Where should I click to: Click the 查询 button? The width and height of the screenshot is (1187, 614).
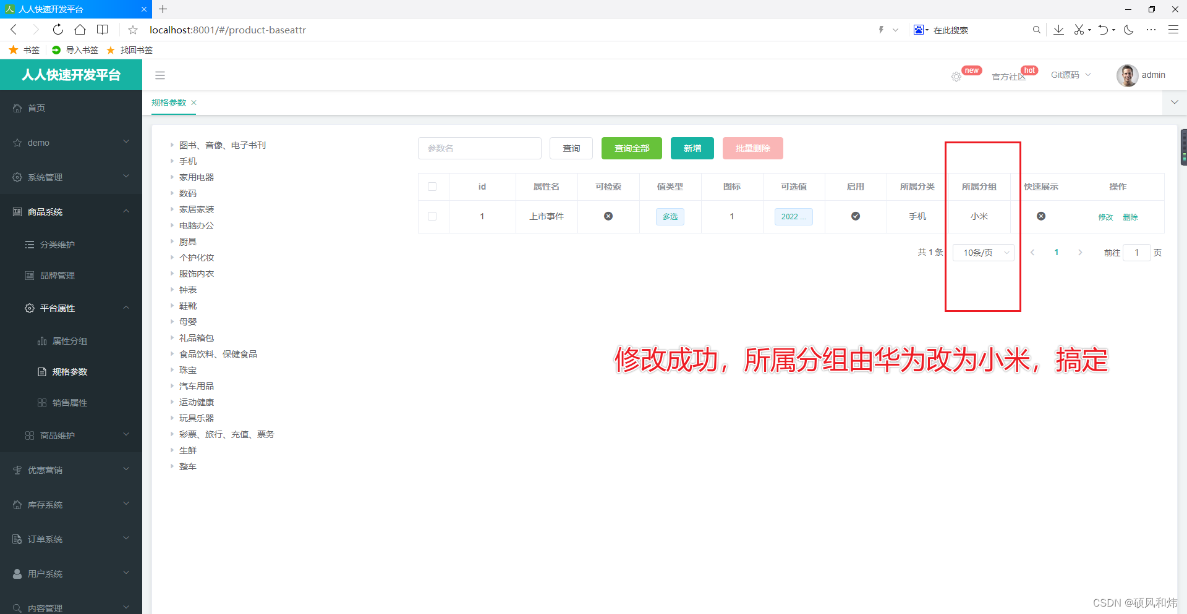click(571, 148)
